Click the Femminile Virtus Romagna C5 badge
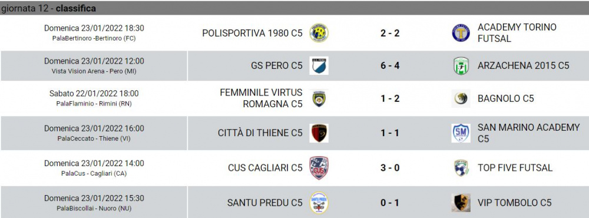 [x=319, y=98]
